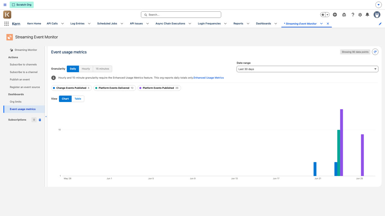Open the API Calls tab
This screenshot has width=385, height=216.
coord(52,23)
